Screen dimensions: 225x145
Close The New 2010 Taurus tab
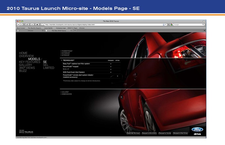71,31
